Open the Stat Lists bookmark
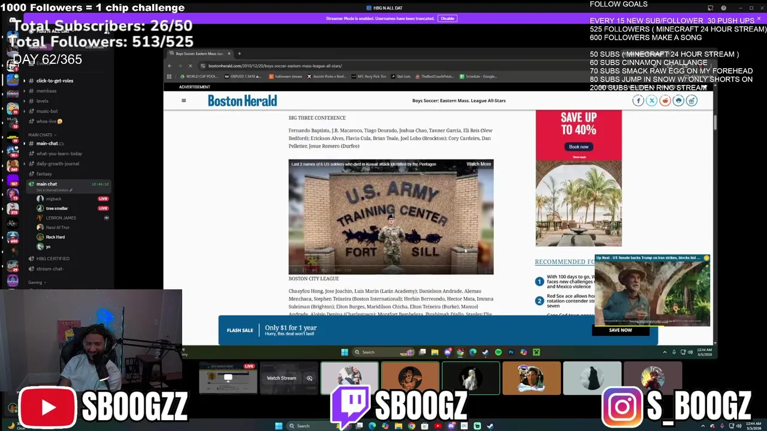Viewport: 767px width, 431px height. point(401,77)
